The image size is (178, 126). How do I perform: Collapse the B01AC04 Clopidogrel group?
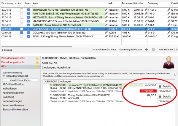[x=45, y=82]
